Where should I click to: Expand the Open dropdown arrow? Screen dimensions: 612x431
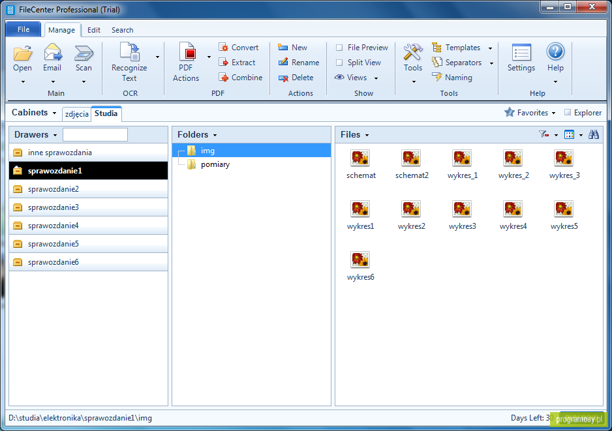[23, 82]
